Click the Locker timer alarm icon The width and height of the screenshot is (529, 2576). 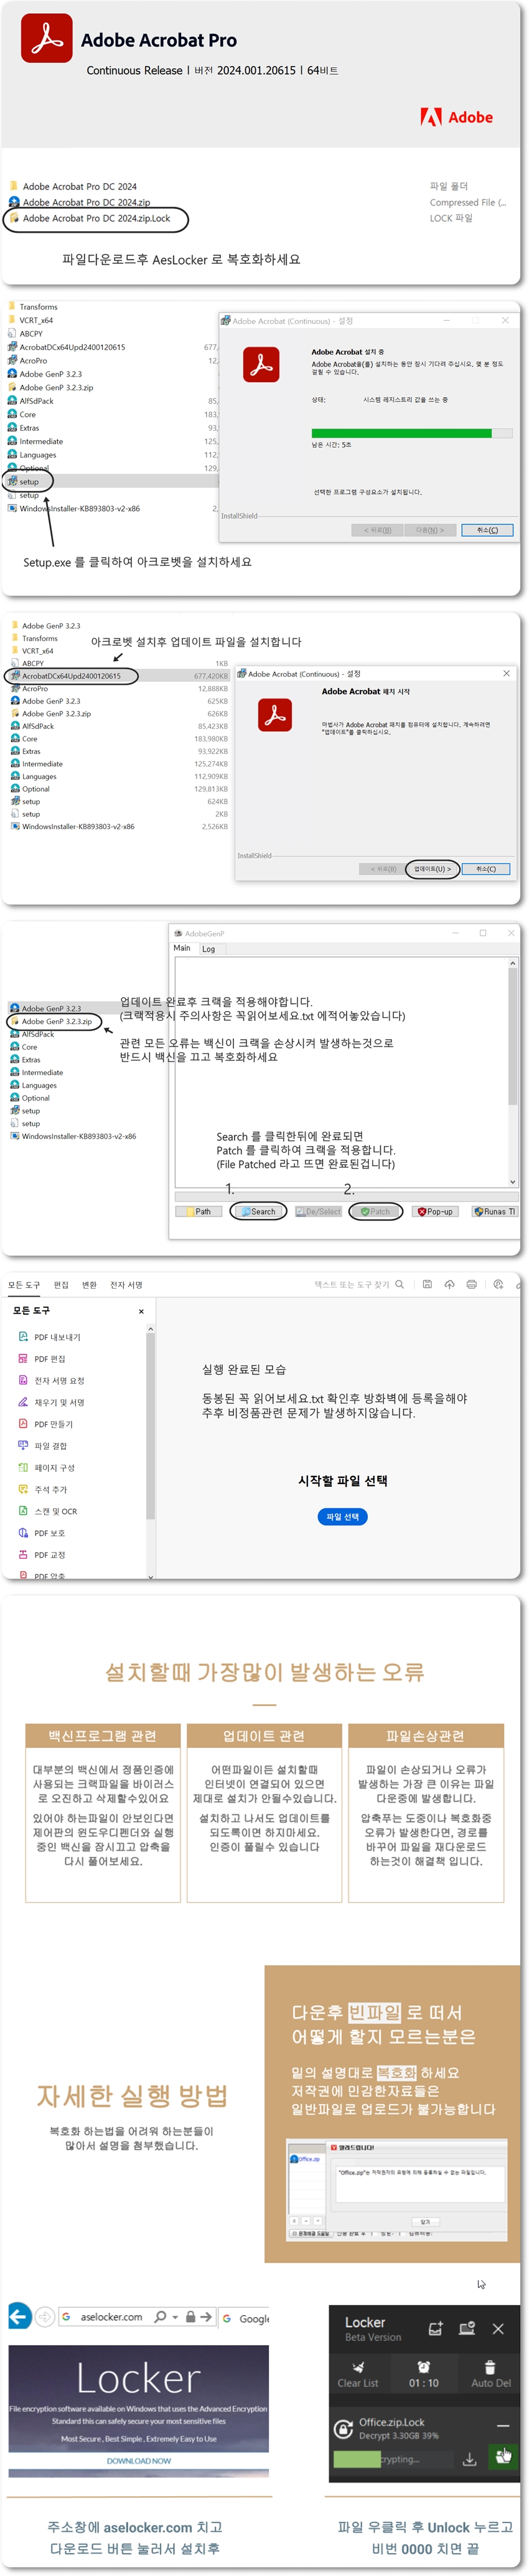pyautogui.click(x=423, y=2367)
